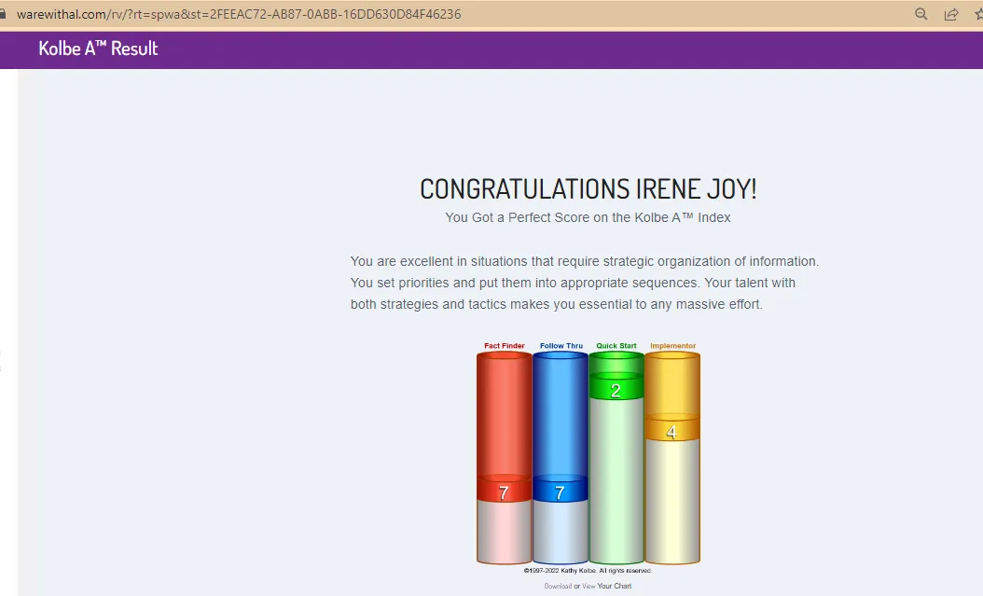Screen dimensions: 983x596
Task: Click the blue Follow Thru score 7
Action: click(560, 492)
